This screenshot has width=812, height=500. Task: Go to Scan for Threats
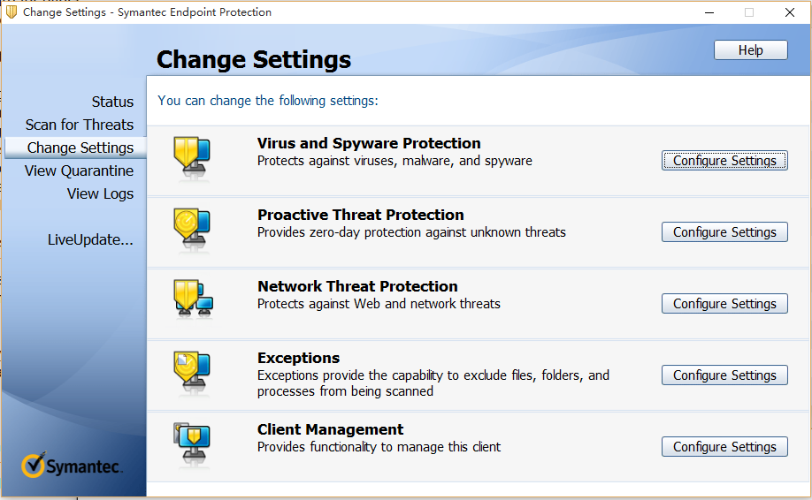tap(80, 125)
